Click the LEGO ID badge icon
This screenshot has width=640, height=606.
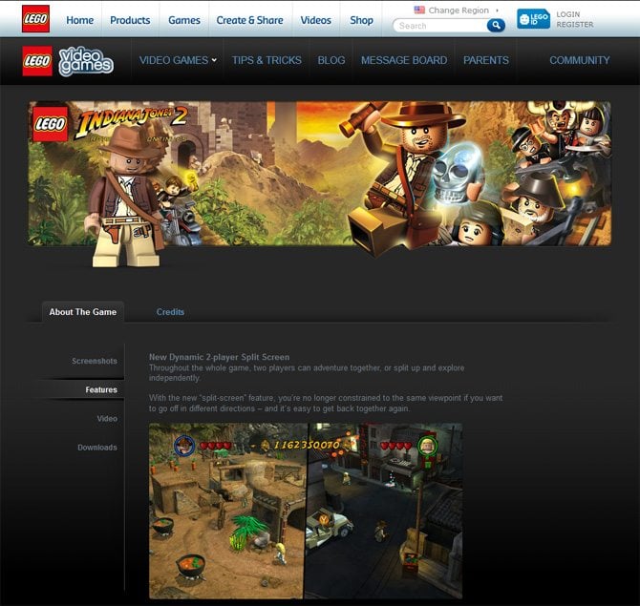tap(533, 19)
